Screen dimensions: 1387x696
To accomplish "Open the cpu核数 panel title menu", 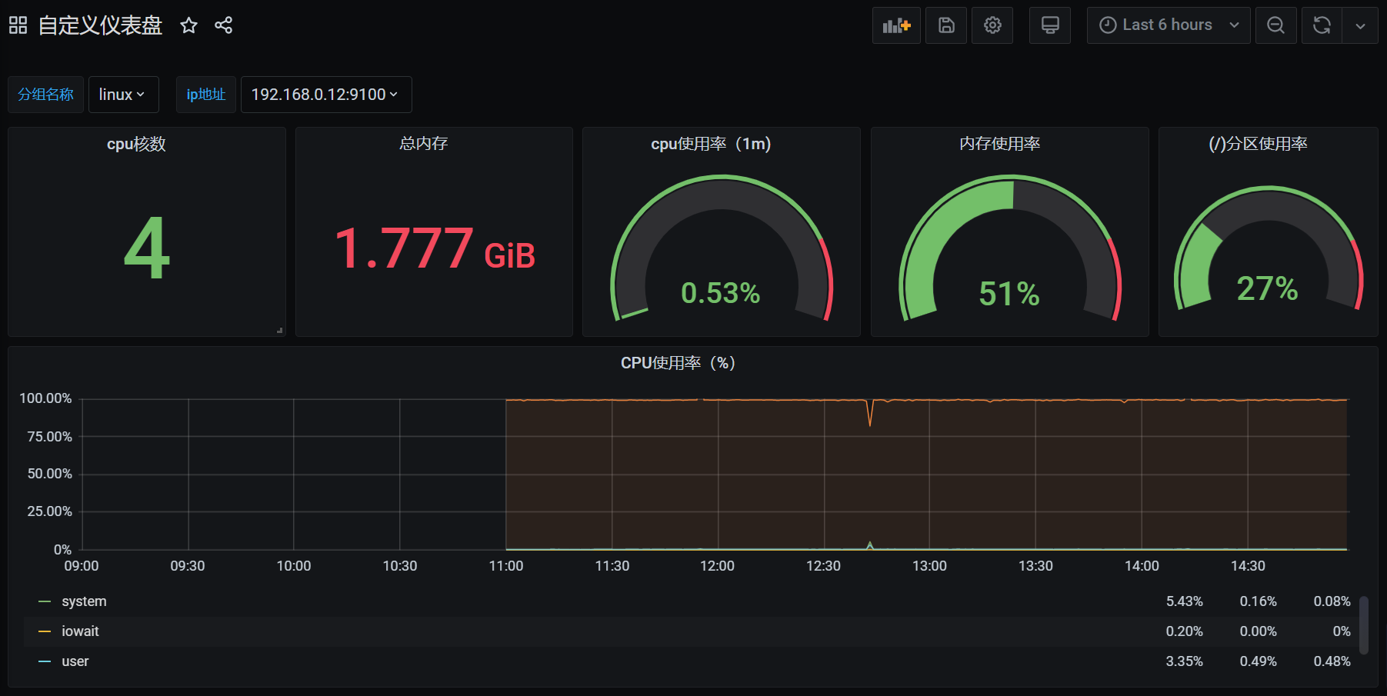I will (136, 144).
